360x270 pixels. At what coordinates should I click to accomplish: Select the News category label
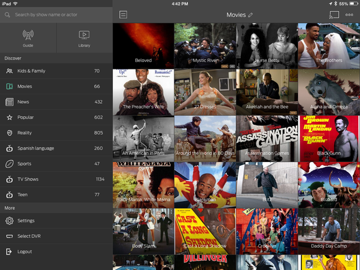click(23, 102)
